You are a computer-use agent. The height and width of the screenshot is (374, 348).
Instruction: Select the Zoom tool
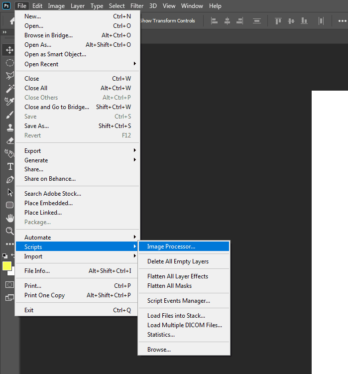point(9,231)
